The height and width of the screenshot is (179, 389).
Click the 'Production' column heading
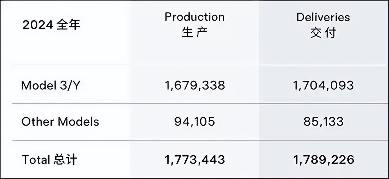tap(195, 17)
